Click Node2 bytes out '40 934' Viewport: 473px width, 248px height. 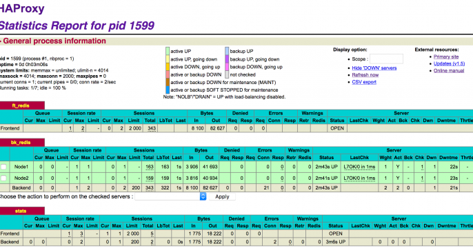pos(210,178)
